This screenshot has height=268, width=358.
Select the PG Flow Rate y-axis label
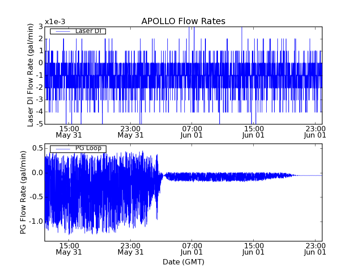[x=22, y=192]
